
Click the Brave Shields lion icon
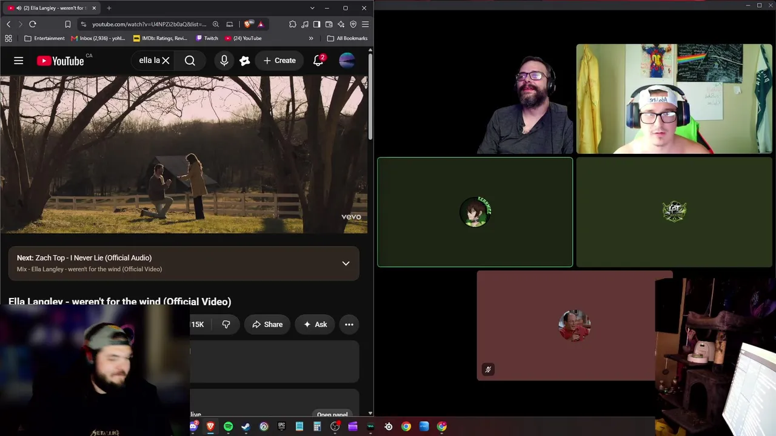pos(249,24)
